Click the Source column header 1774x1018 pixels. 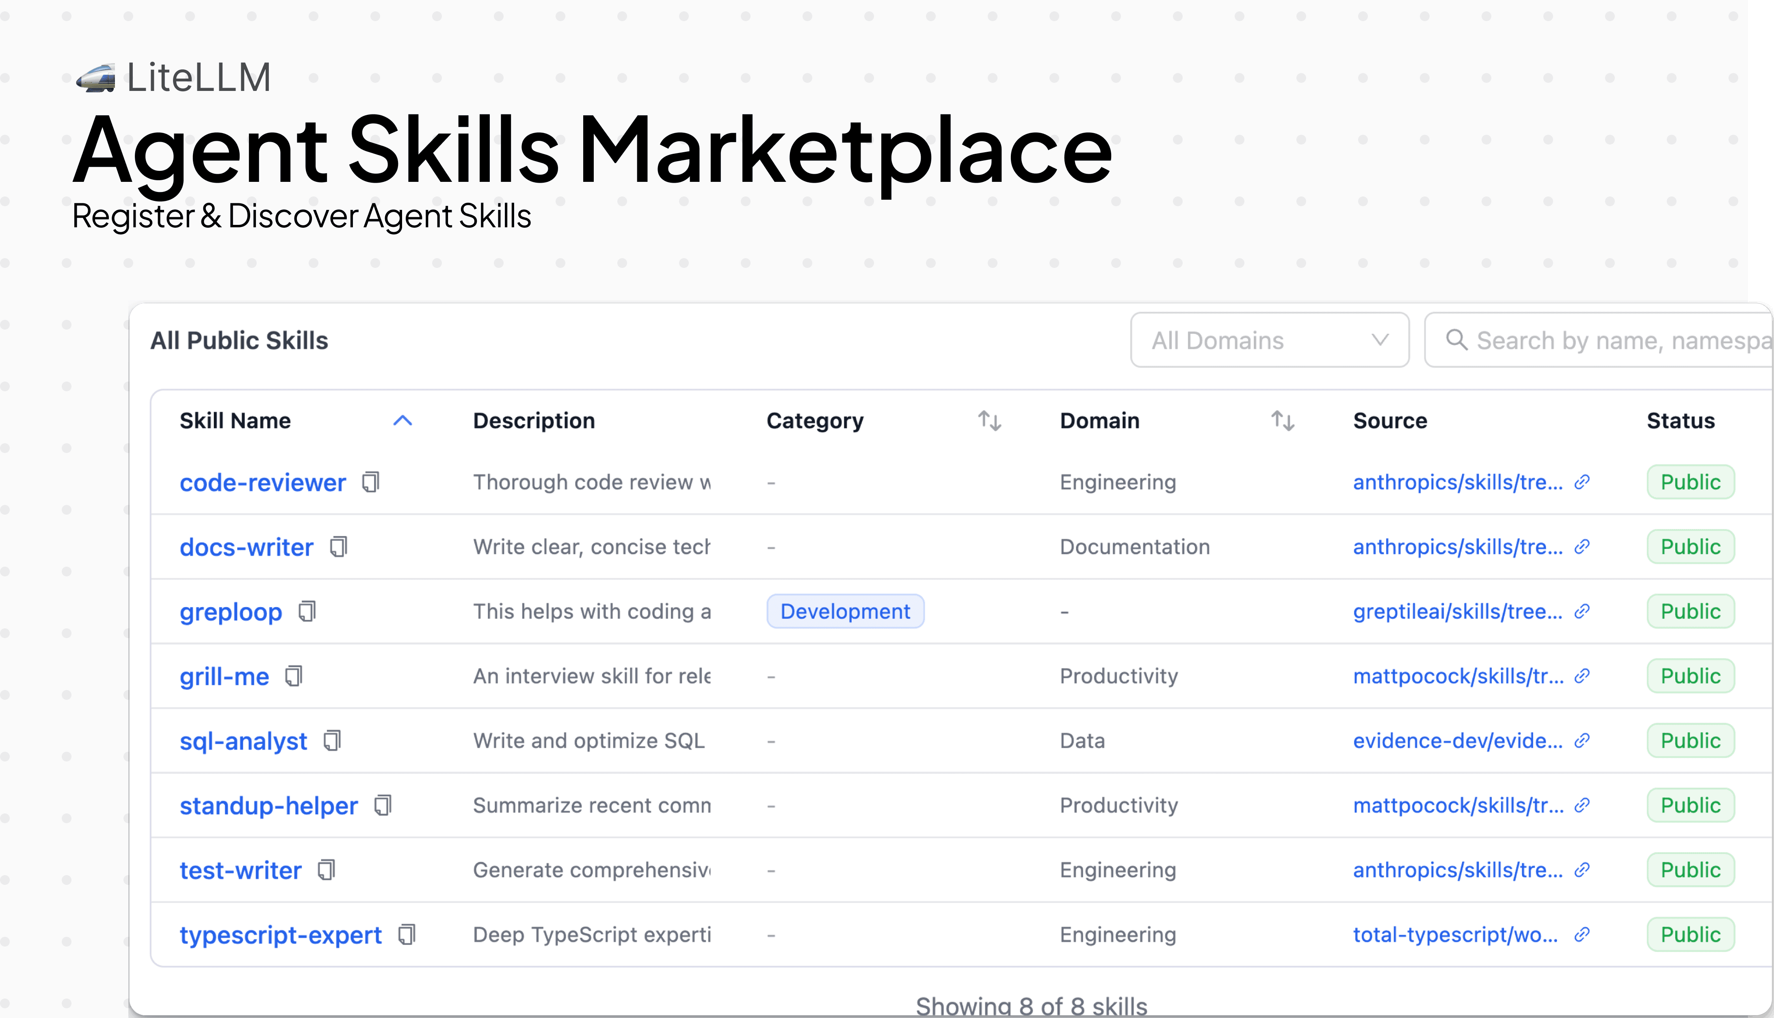pos(1390,421)
